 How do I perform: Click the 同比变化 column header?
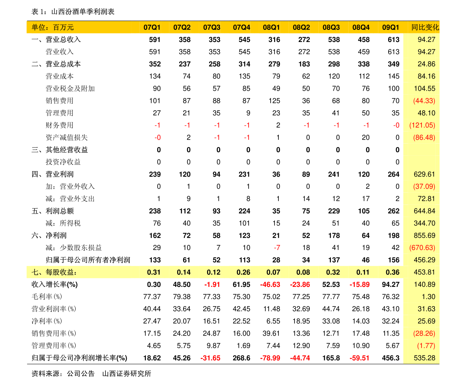pos(425,27)
